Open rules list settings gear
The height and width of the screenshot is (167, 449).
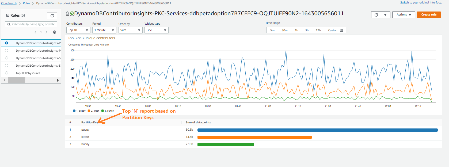[x=55, y=32]
